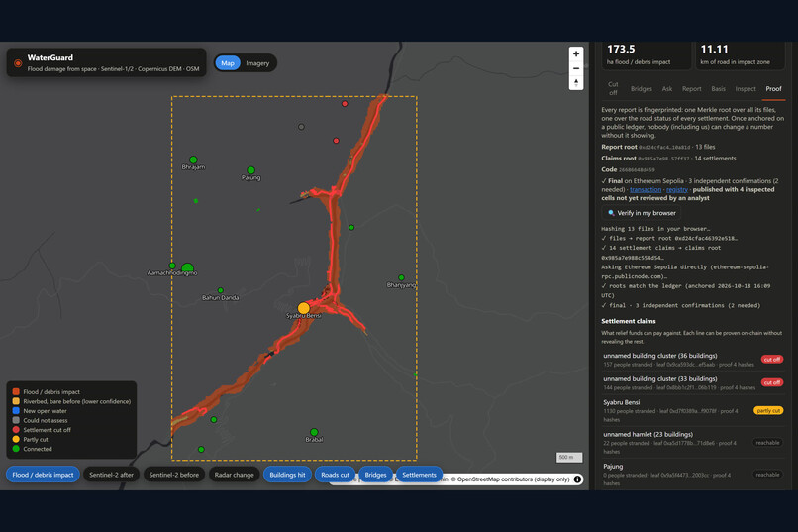Screen dimensions: 798x532
Task: Click magnifier icon in Verify in my browser
Action: pos(611,213)
